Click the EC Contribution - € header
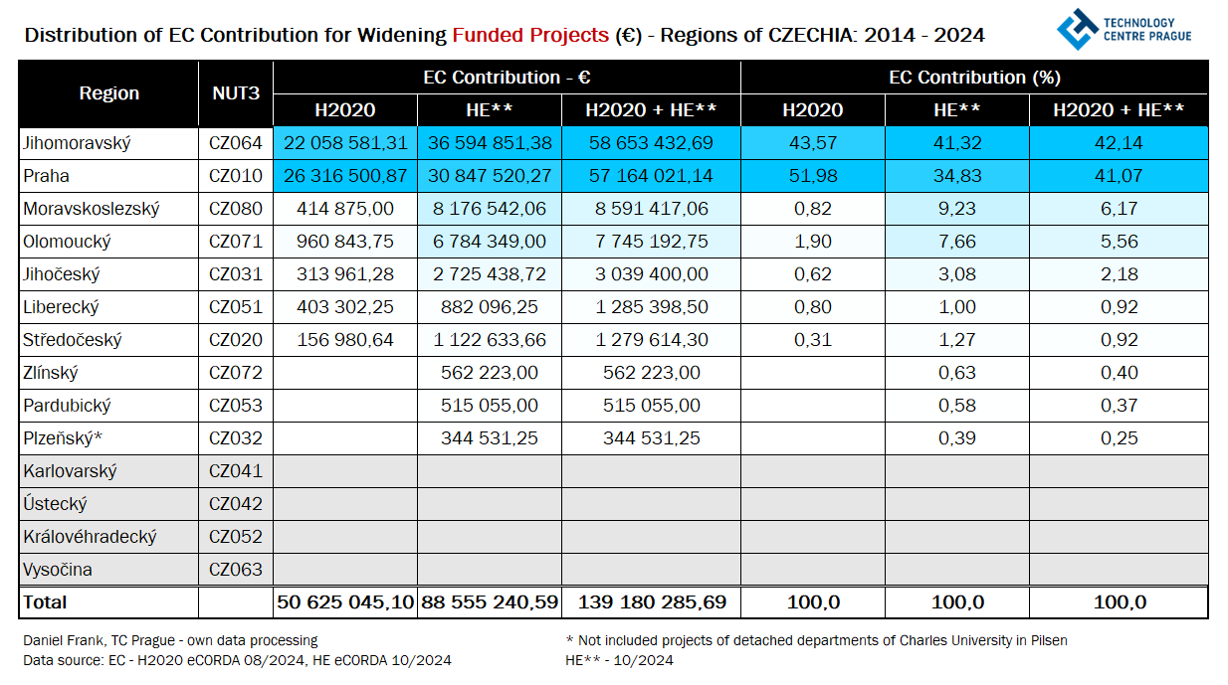The image size is (1228, 685). [x=507, y=78]
